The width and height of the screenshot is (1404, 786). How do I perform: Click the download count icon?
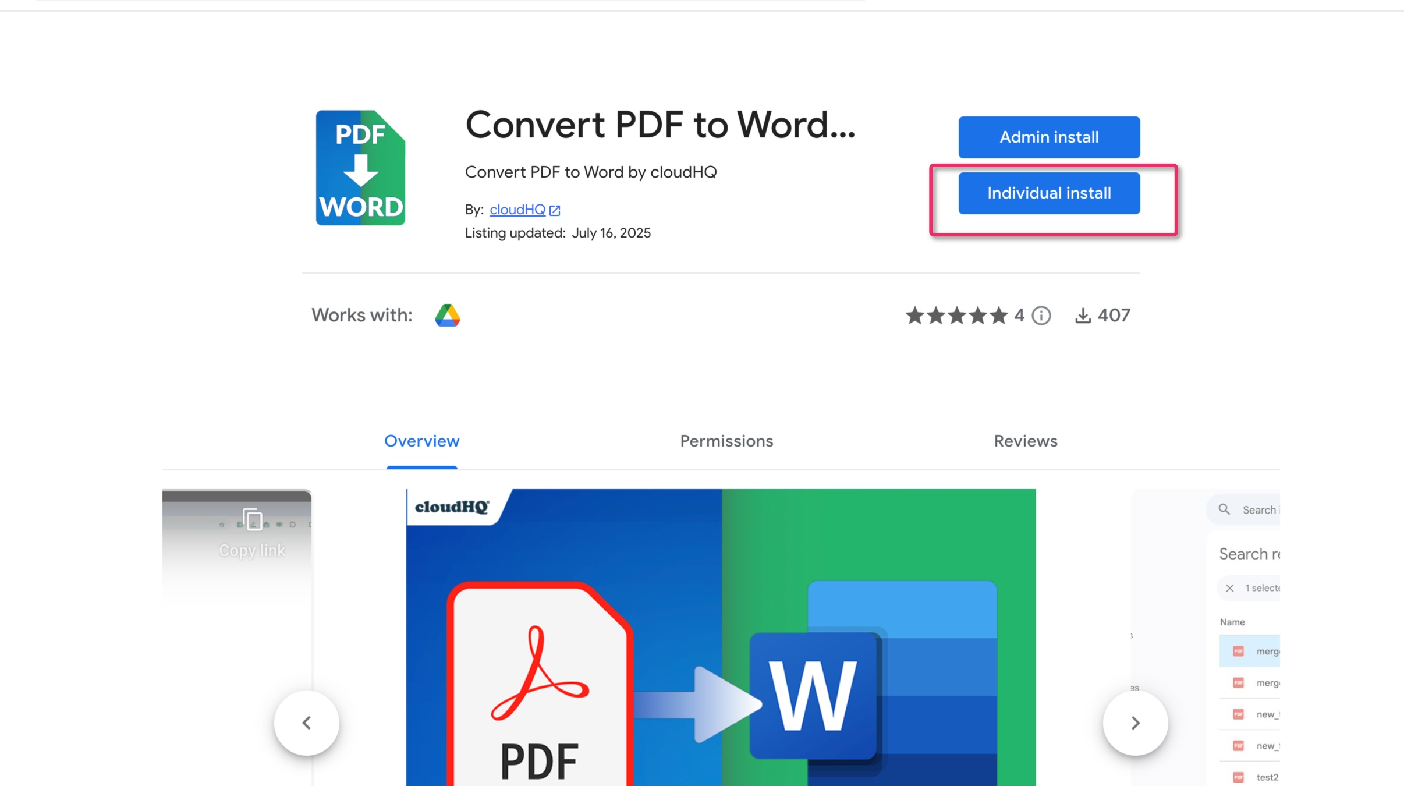pos(1083,316)
